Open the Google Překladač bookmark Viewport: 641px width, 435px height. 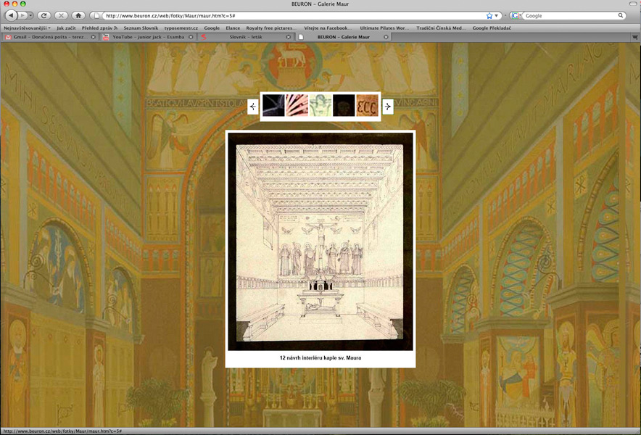tap(492, 28)
